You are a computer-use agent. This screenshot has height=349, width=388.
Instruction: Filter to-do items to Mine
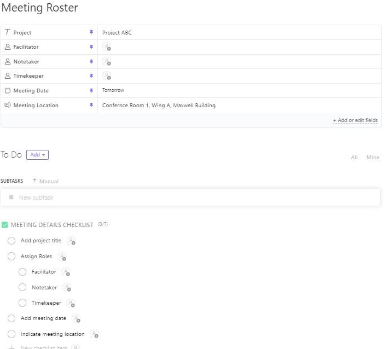pos(373,158)
